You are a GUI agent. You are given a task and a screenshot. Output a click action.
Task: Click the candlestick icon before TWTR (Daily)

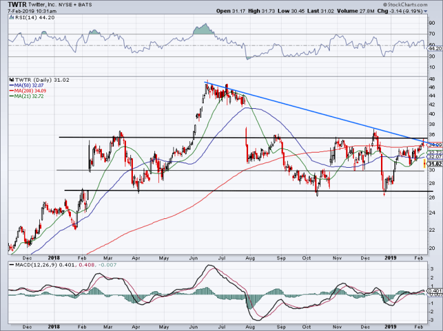11,80
